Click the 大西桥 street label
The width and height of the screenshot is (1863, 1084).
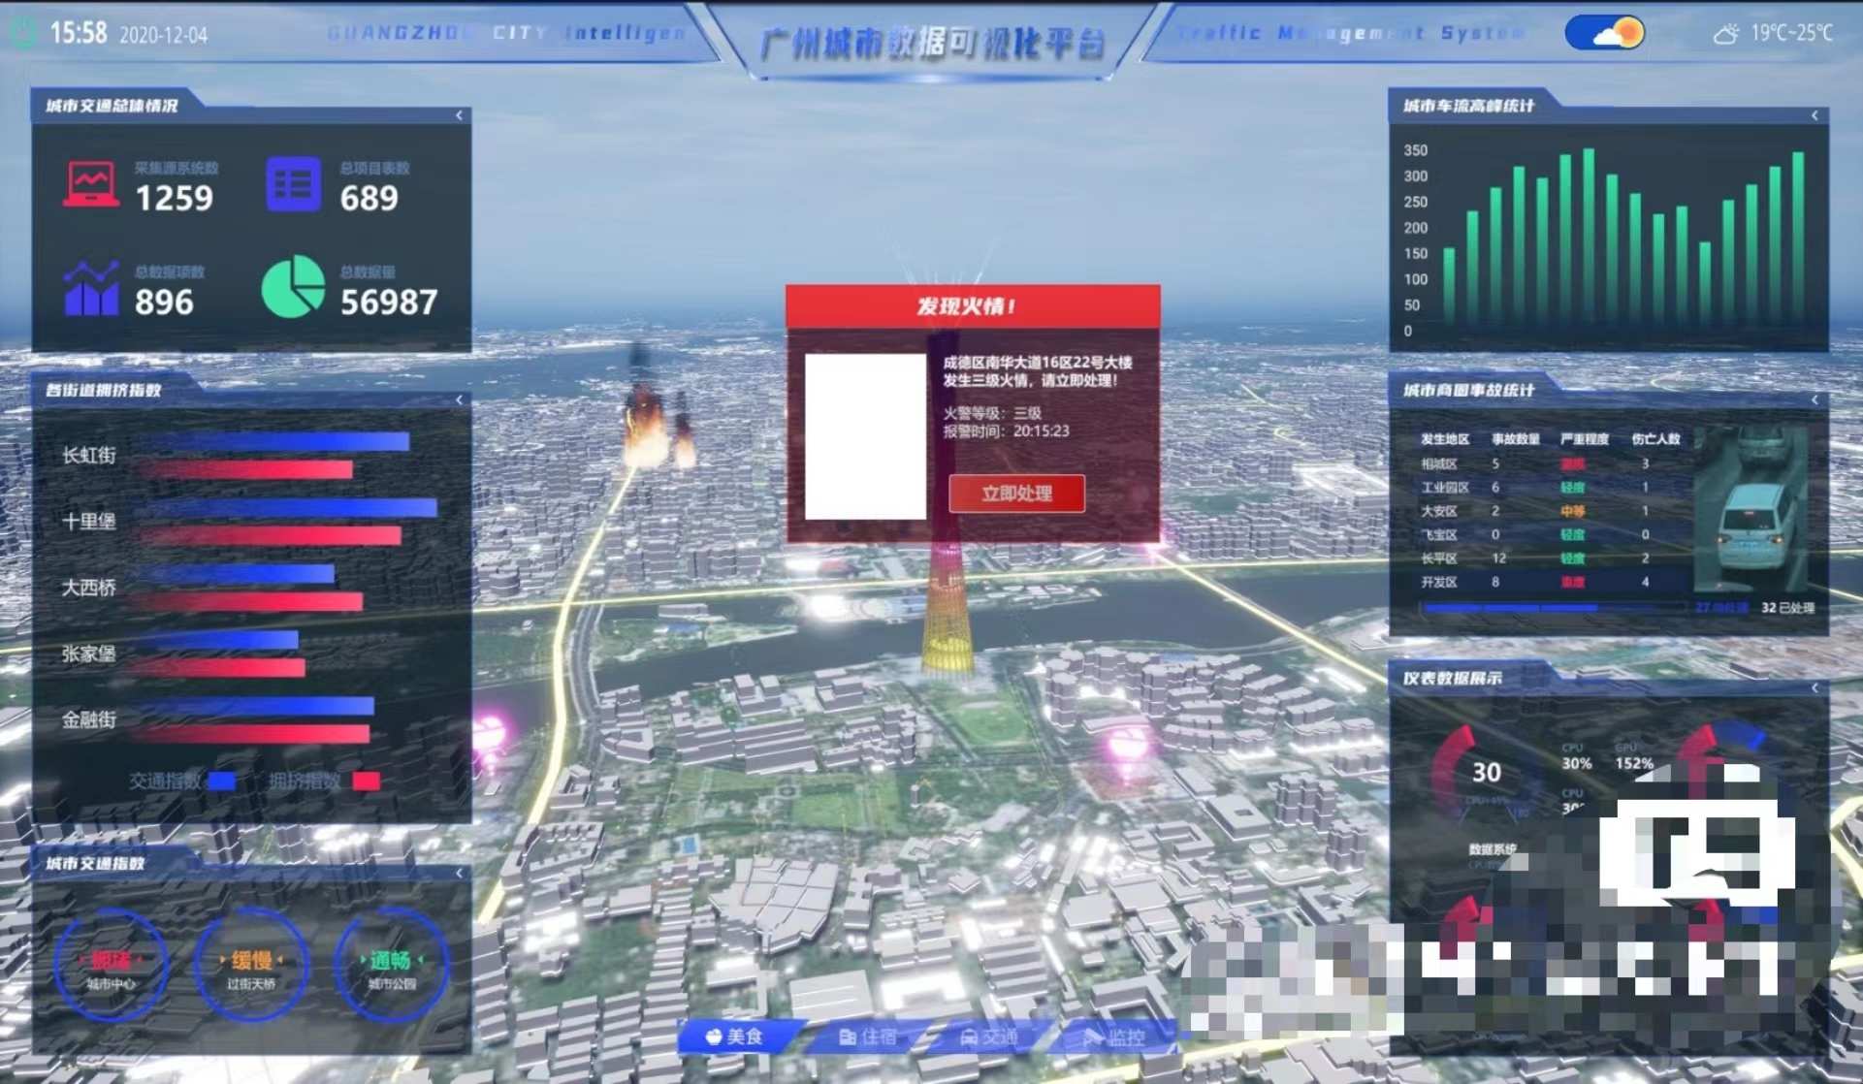(x=89, y=588)
